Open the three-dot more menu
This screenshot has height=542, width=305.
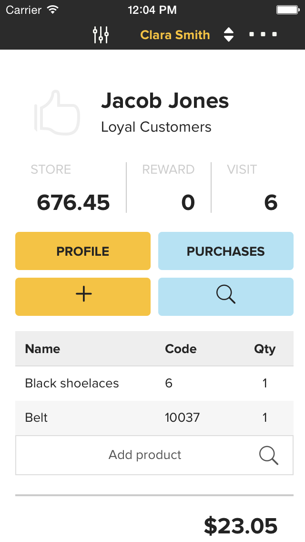click(x=263, y=34)
